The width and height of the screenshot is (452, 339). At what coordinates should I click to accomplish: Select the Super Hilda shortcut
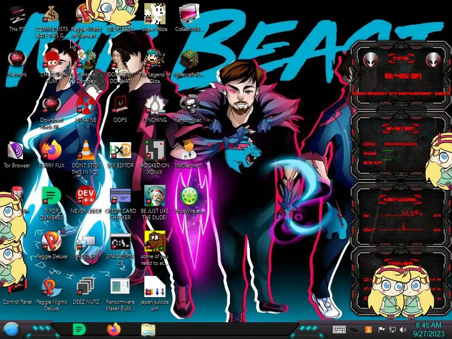coord(154,18)
